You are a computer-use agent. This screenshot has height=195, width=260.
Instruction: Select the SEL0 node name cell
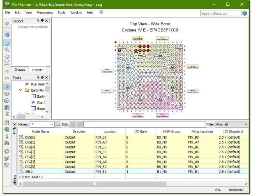point(41,172)
